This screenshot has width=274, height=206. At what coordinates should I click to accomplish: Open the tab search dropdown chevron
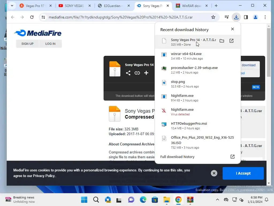point(12,6)
